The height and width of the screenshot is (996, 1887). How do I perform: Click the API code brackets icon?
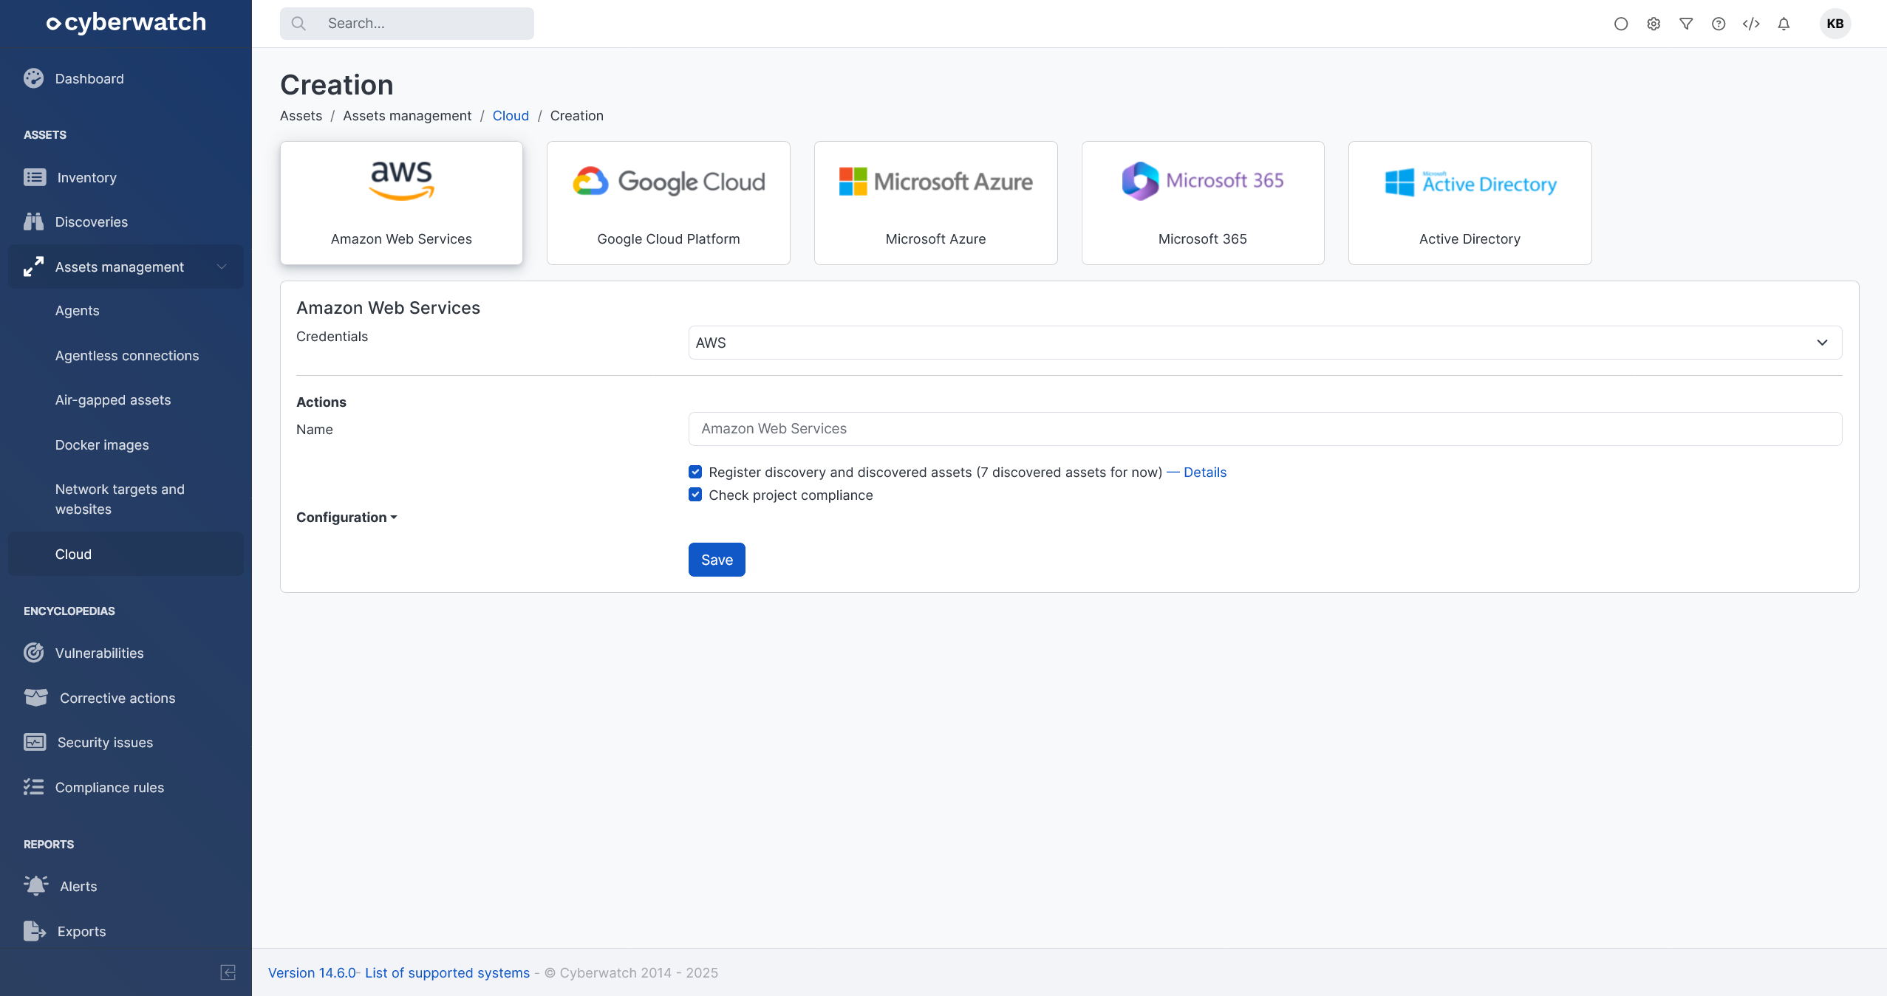click(x=1751, y=24)
